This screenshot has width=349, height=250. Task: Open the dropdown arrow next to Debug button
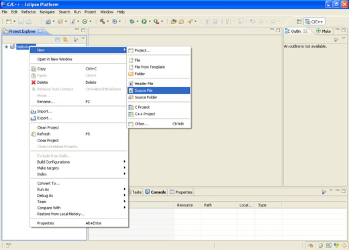click(138, 21)
